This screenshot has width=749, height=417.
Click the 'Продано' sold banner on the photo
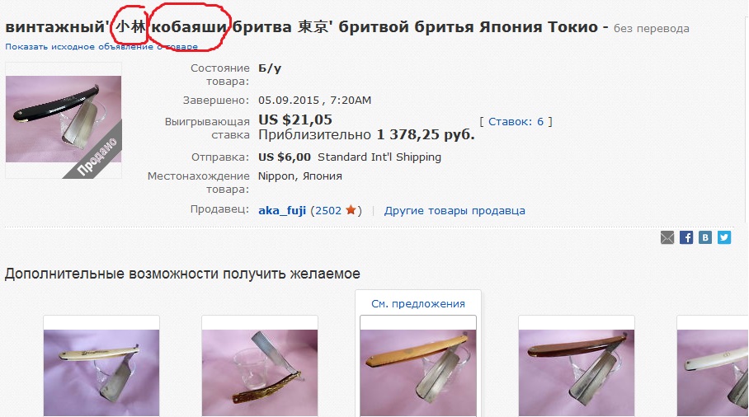[97, 156]
